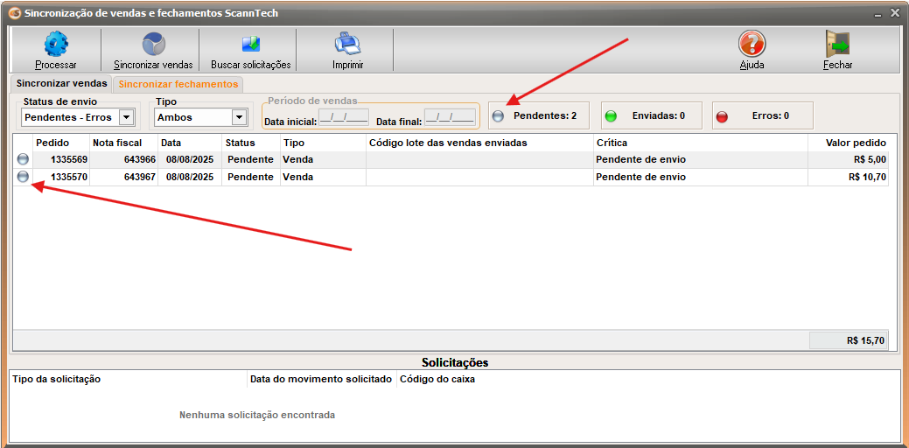Click the Fechar door icon

837,44
